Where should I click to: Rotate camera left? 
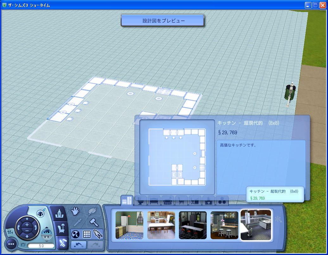18,227
